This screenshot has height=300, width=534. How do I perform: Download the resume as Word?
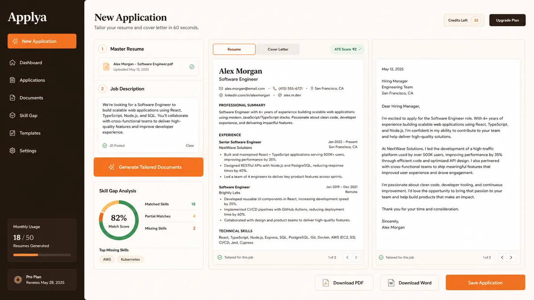(409, 283)
